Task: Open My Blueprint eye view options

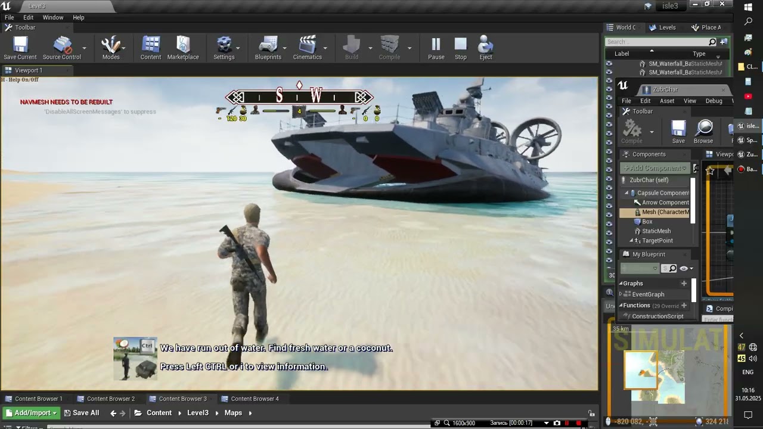Action: [686, 269]
